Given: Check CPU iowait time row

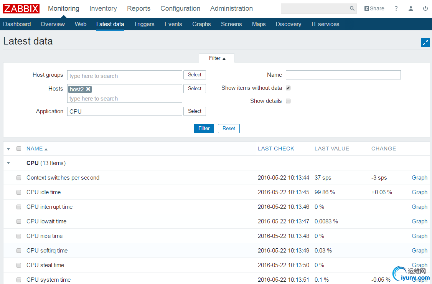Looking at the screenshot, I should tap(19, 221).
